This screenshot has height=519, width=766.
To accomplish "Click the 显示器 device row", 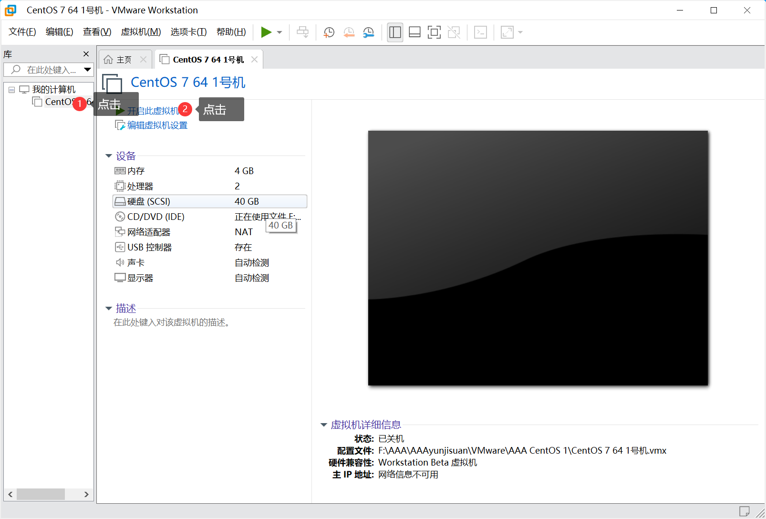I will (x=210, y=278).
